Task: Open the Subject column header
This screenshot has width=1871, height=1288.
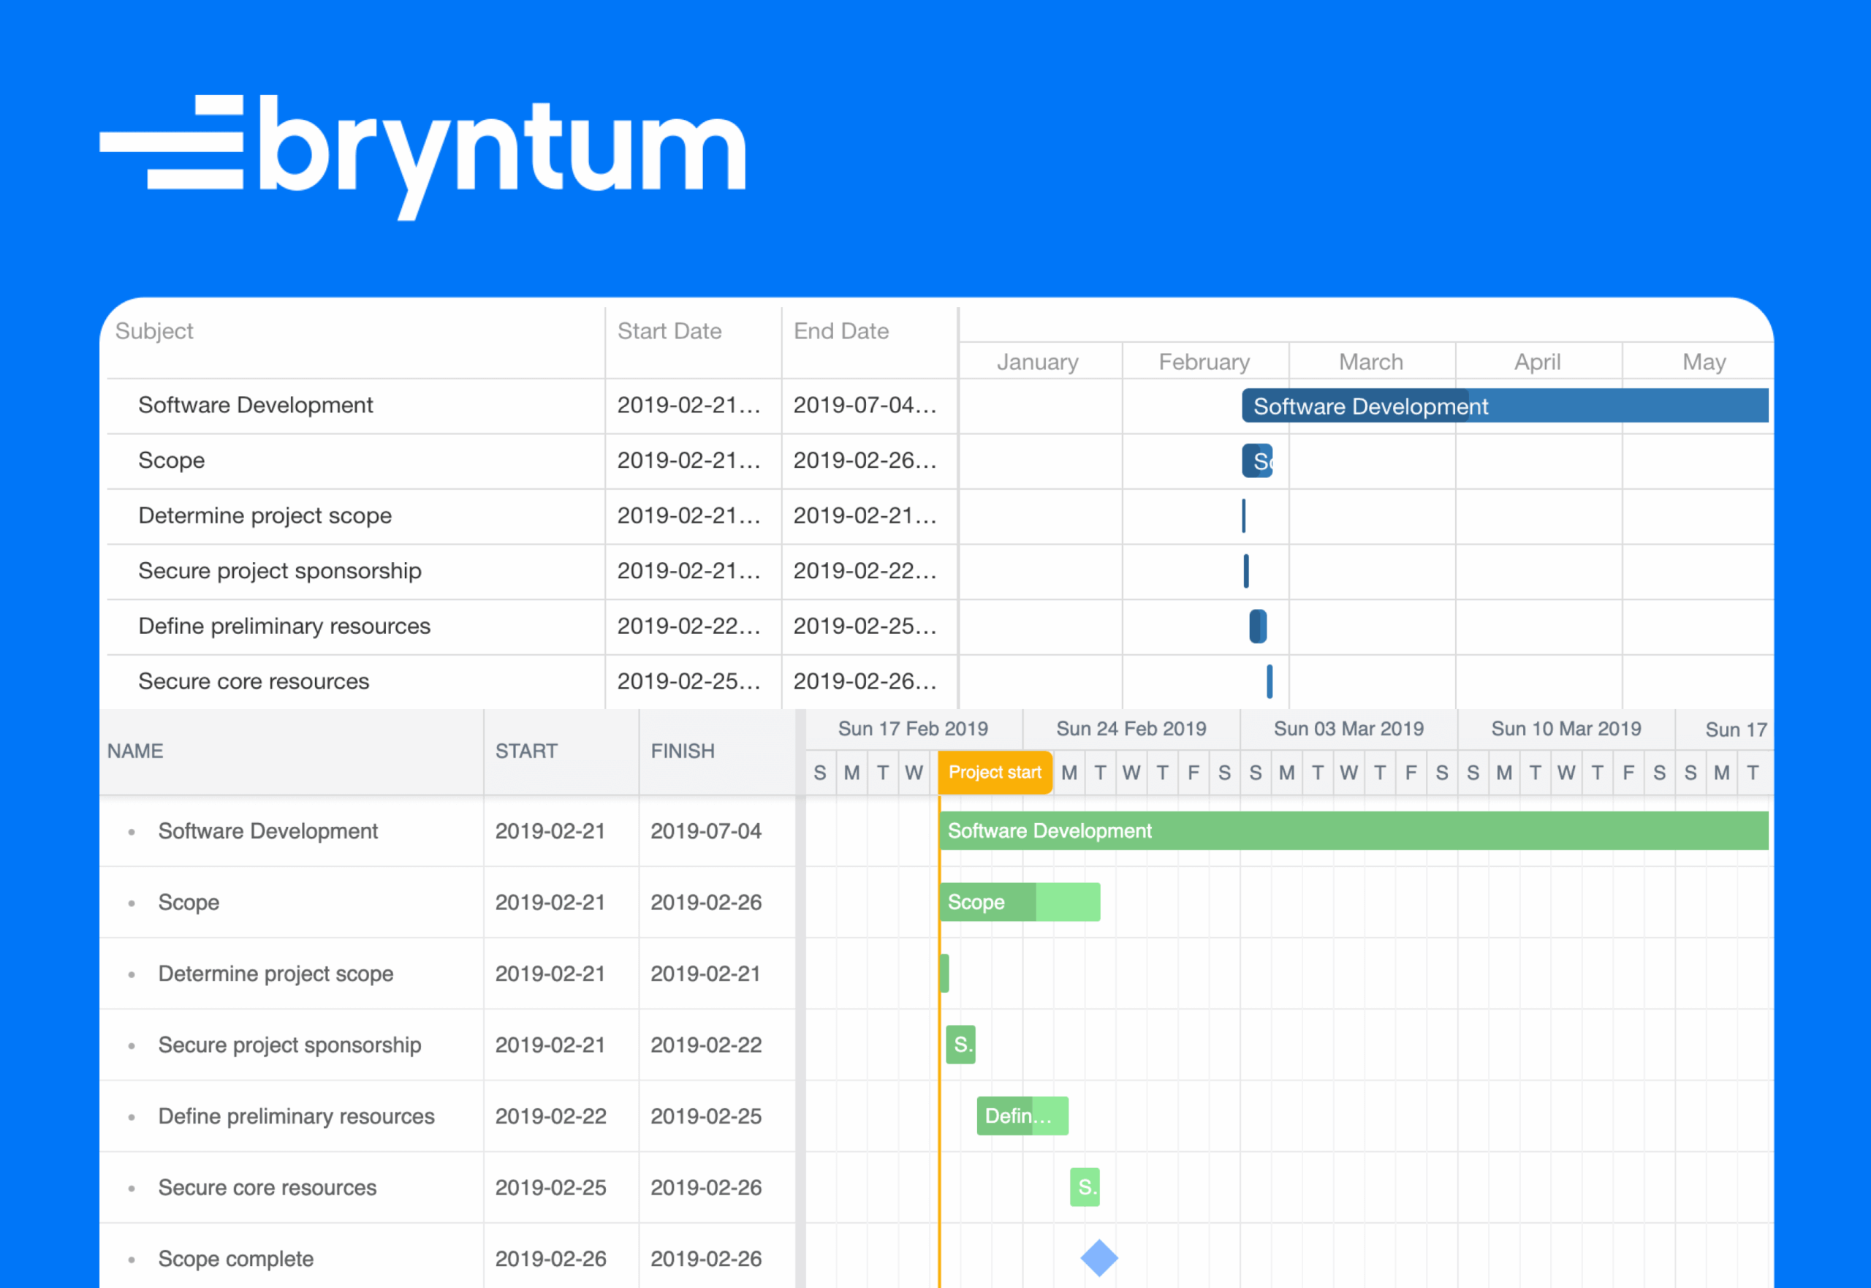Action: click(154, 331)
